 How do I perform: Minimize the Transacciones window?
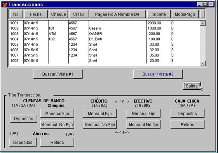point(199,4)
